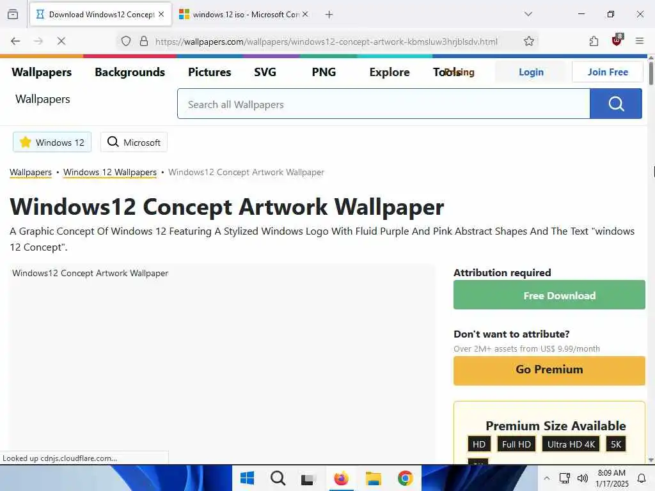This screenshot has height=491, width=655.
Task: Click the Windows12 Concept Artwork Wallpaper heading
Action: [x=227, y=207]
